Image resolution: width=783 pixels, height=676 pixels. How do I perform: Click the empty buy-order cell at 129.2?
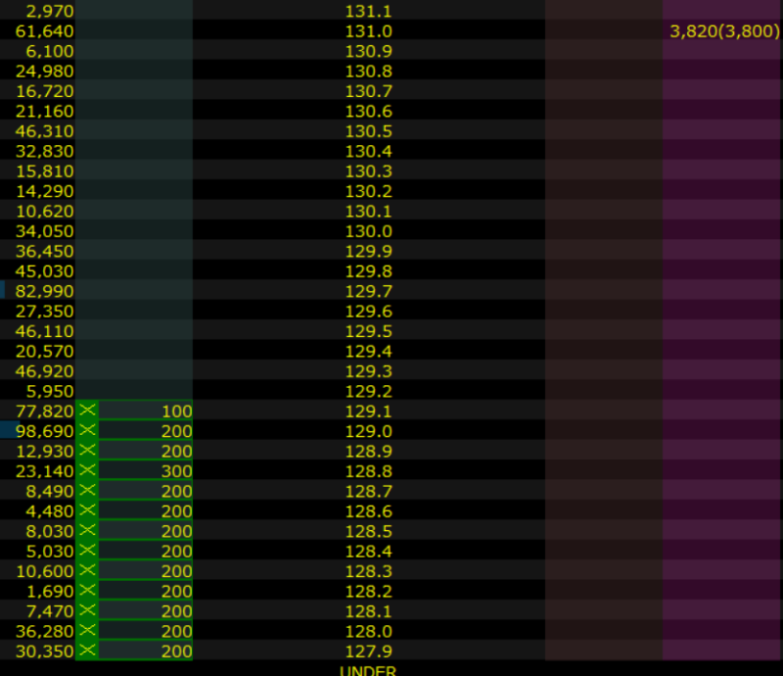[134, 391]
